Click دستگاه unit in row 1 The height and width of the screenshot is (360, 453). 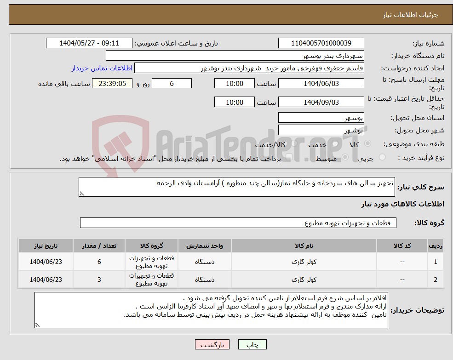(205, 262)
